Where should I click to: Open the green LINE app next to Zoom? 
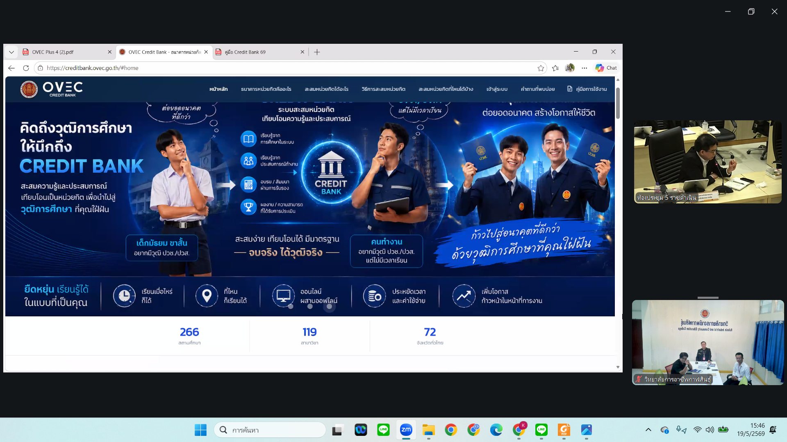pyautogui.click(x=383, y=430)
